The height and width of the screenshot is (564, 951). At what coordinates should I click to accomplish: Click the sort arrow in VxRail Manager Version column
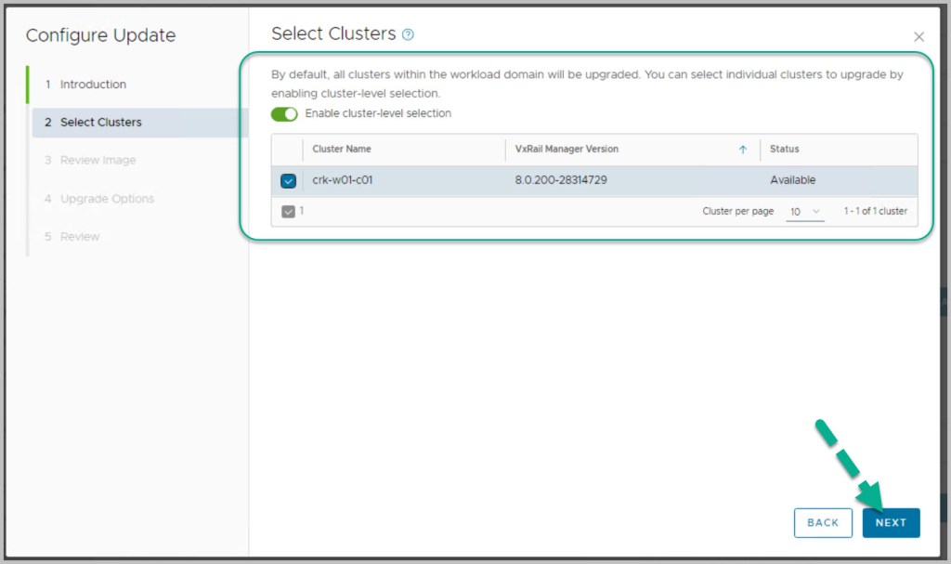[x=742, y=150]
